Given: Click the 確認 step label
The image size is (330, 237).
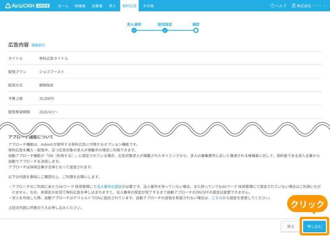Looking at the screenshot, I should (x=196, y=24).
